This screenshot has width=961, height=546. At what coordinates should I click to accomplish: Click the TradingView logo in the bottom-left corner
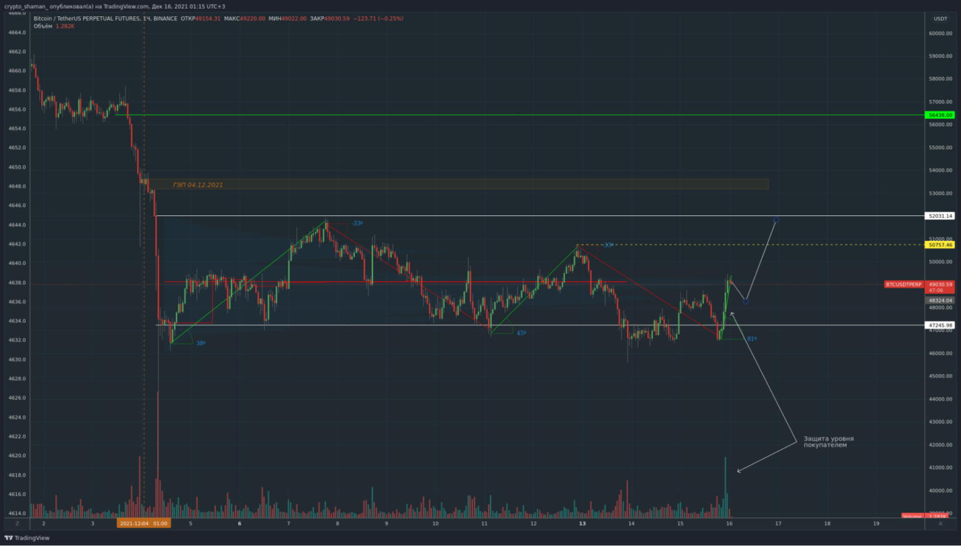(x=28, y=538)
